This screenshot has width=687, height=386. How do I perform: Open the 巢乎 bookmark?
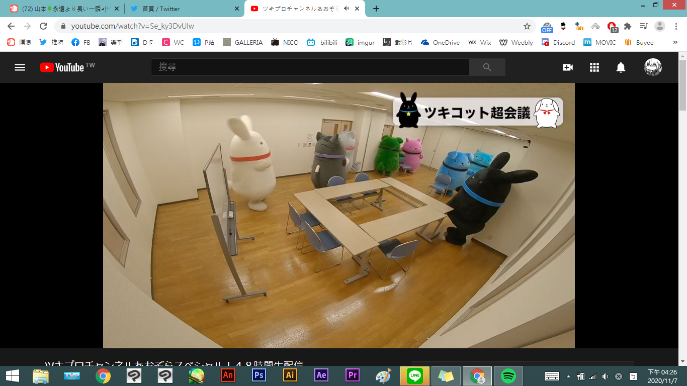111,43
